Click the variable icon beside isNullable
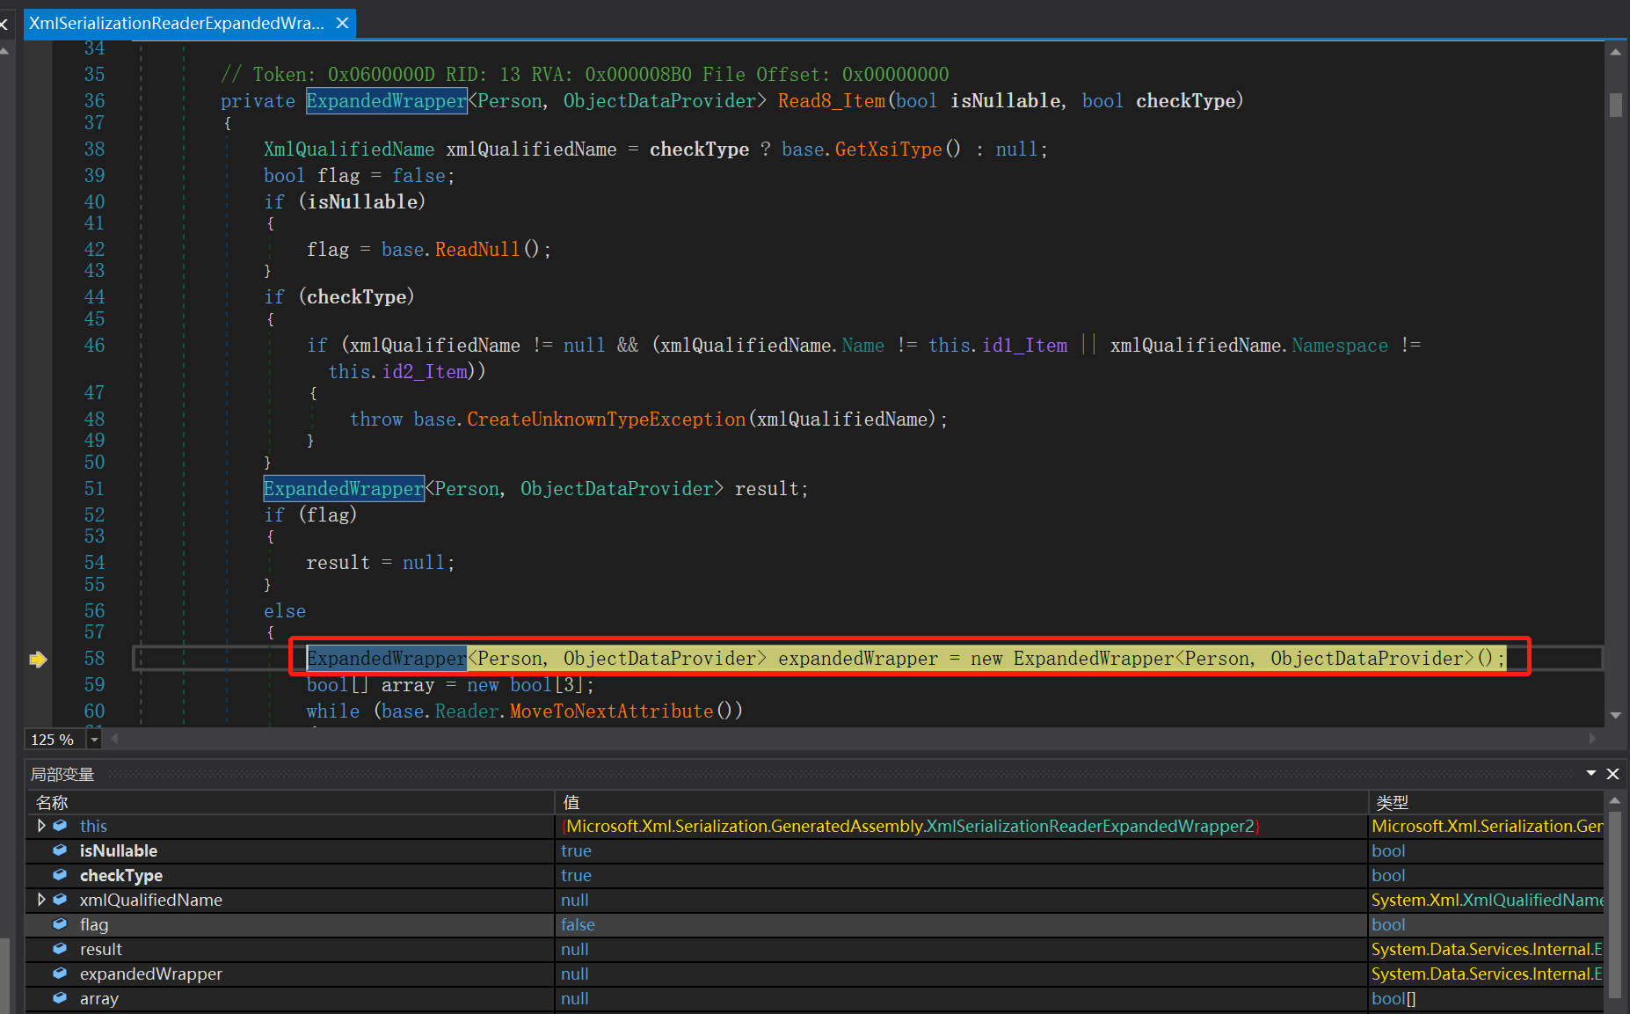 point(60,850)
